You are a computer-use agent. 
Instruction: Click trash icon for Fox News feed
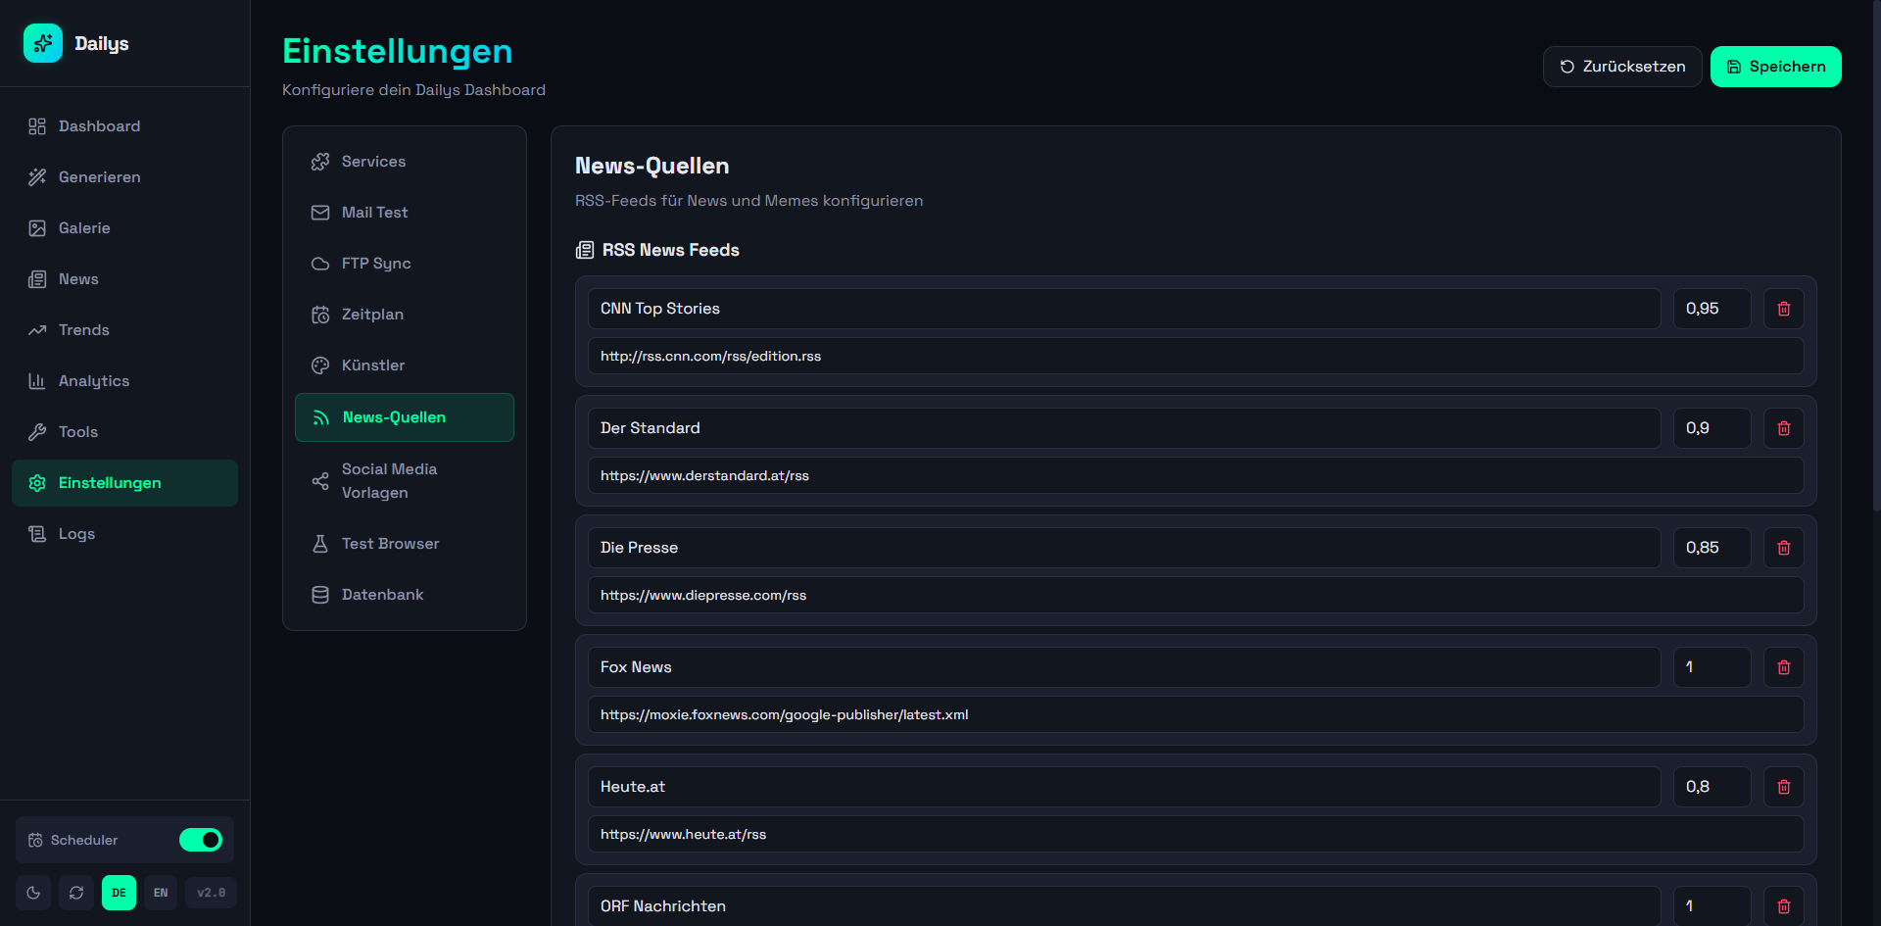click(1783, 667)
